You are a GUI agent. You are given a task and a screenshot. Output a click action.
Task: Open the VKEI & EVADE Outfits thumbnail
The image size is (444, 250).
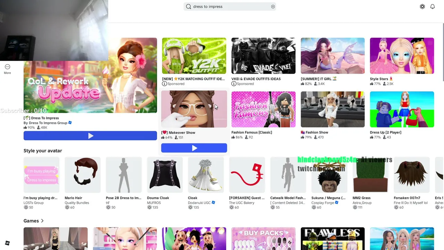click(264, 56)
